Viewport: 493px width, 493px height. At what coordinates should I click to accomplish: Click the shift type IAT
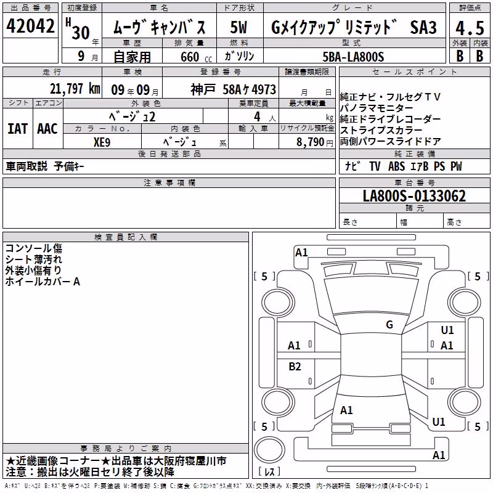point(18,129)
